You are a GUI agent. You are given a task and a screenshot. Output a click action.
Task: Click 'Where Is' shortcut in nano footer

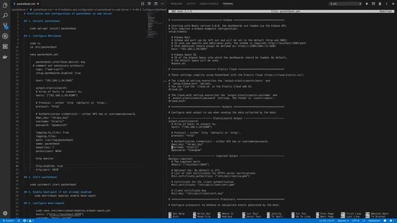(x=226, y=214)
